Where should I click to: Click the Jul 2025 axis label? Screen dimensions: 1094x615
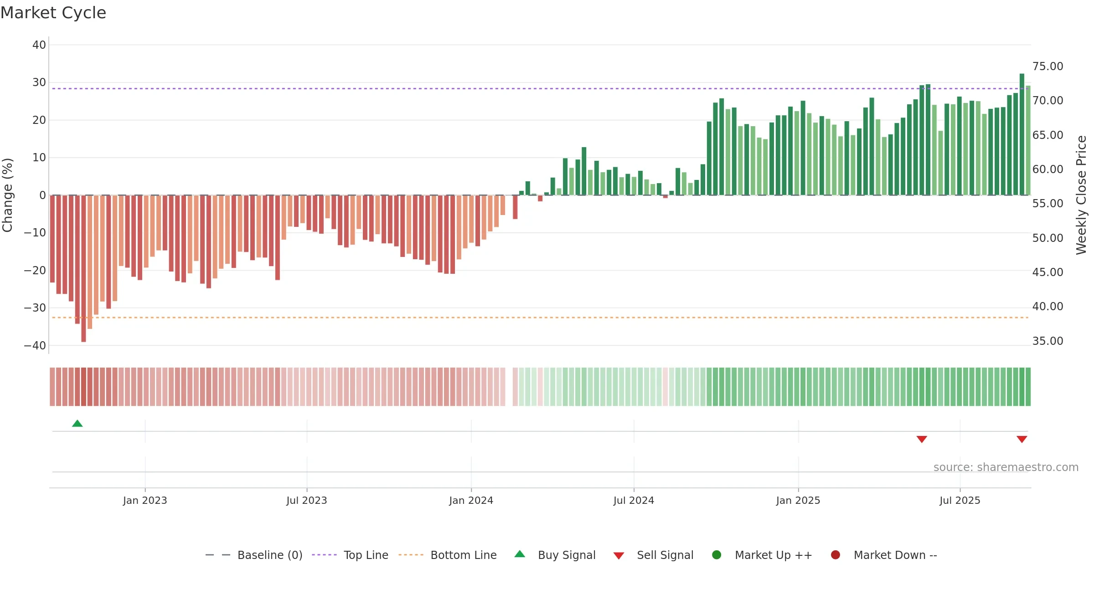tap(960, 501)
